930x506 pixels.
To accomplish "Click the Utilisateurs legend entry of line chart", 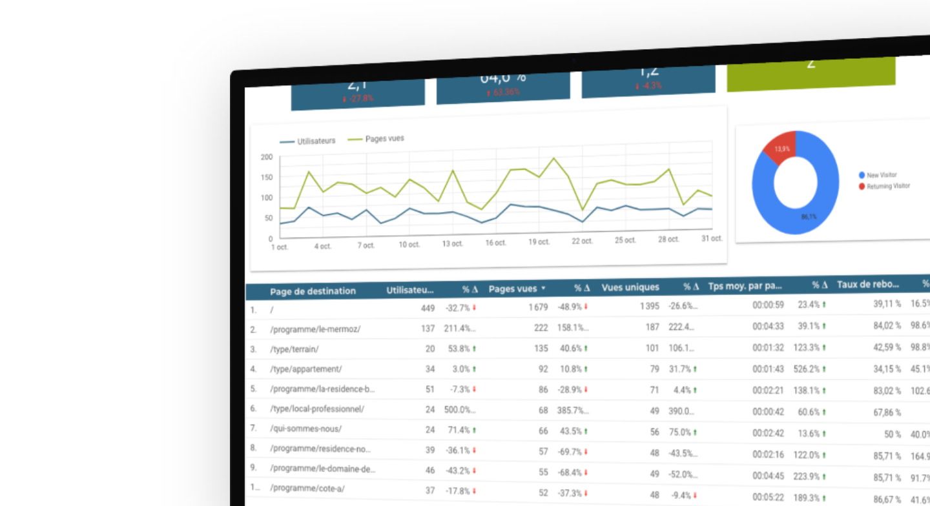I will click(x=307, y=141).
